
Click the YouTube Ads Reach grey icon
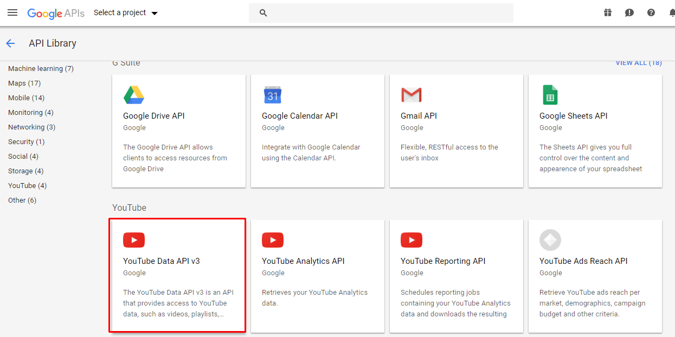(x=550, y=240)
